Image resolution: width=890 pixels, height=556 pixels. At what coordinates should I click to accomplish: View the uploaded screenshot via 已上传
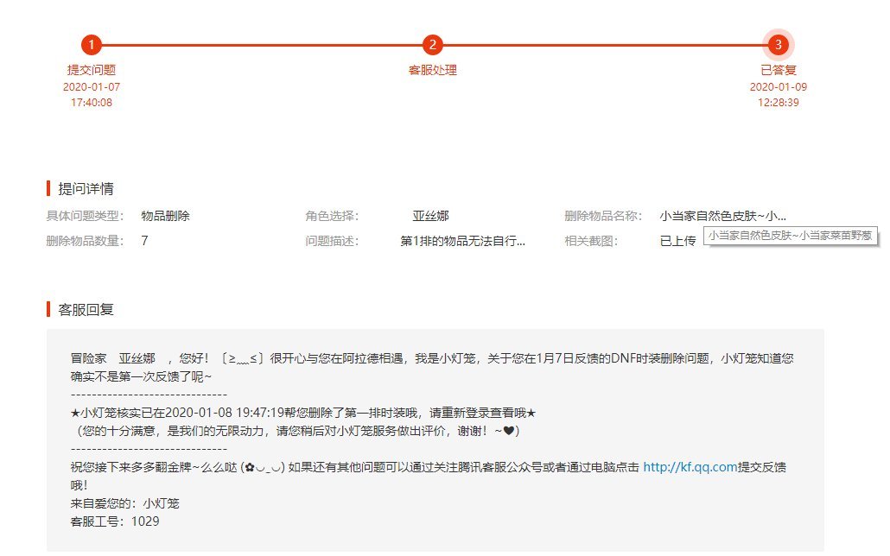click(x=677, y=242)
